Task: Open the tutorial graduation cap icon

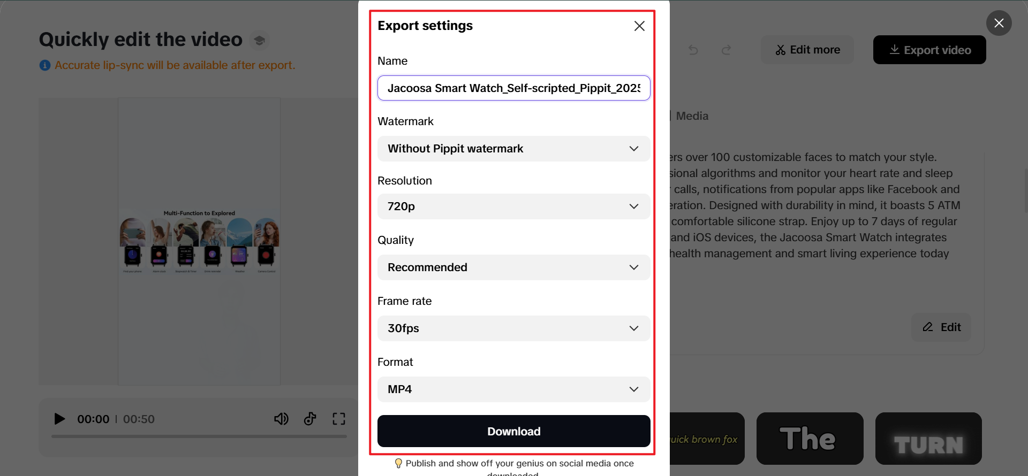Action: tap(259, 41)
